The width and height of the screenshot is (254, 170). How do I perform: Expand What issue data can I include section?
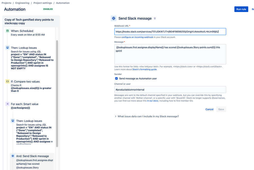coord(147,116)
